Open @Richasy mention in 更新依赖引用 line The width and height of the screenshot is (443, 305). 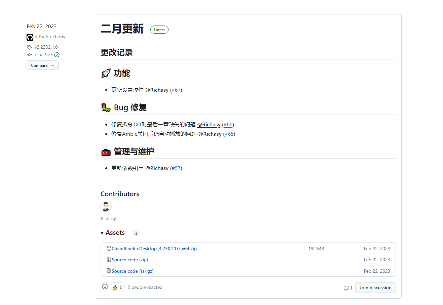tap(157, 168)
